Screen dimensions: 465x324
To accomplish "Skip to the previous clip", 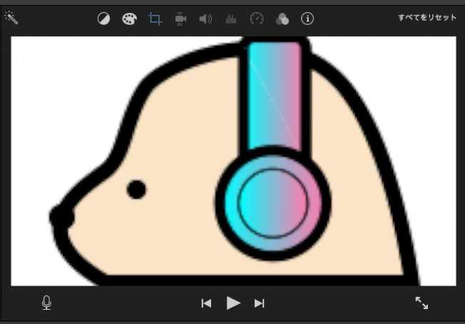I will (x=206, y=303).
